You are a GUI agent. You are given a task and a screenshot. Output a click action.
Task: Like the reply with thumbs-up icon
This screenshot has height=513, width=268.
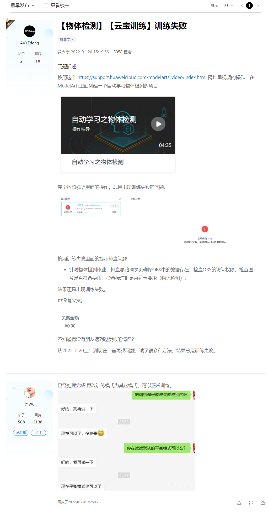263,502
